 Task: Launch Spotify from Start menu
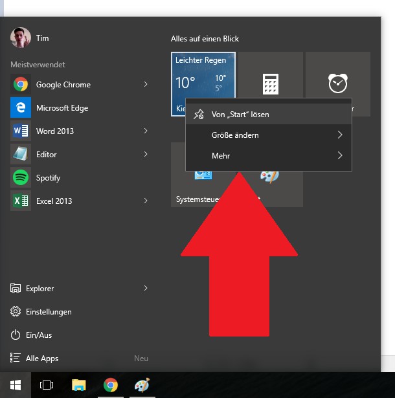coord(47,178)
